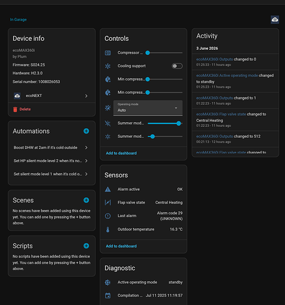
Task: Click the ecoNEXT integration logo at top right
Action: point(275,20)
